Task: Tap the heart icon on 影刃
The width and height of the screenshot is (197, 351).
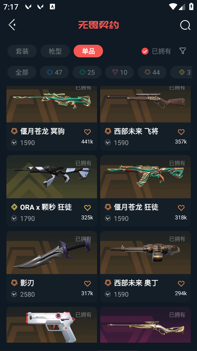Action: click(88, 284)
